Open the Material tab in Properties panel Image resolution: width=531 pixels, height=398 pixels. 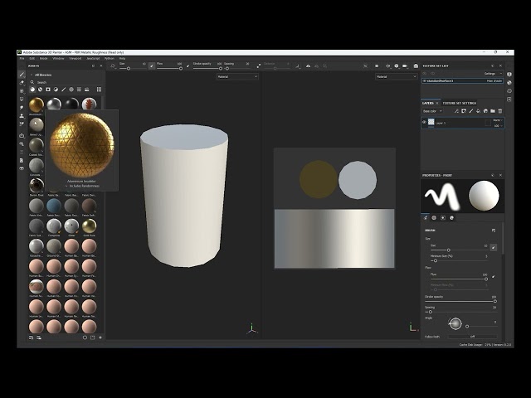pyautogui.click(x=451, y=217)
